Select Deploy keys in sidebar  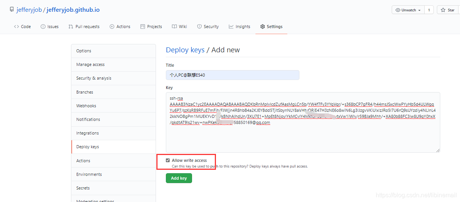(x=113, y=147)
